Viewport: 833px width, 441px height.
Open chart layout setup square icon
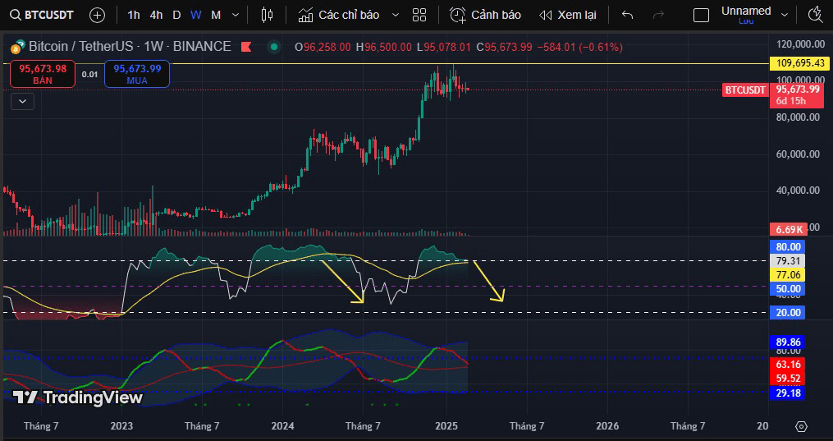click(701, 15)
